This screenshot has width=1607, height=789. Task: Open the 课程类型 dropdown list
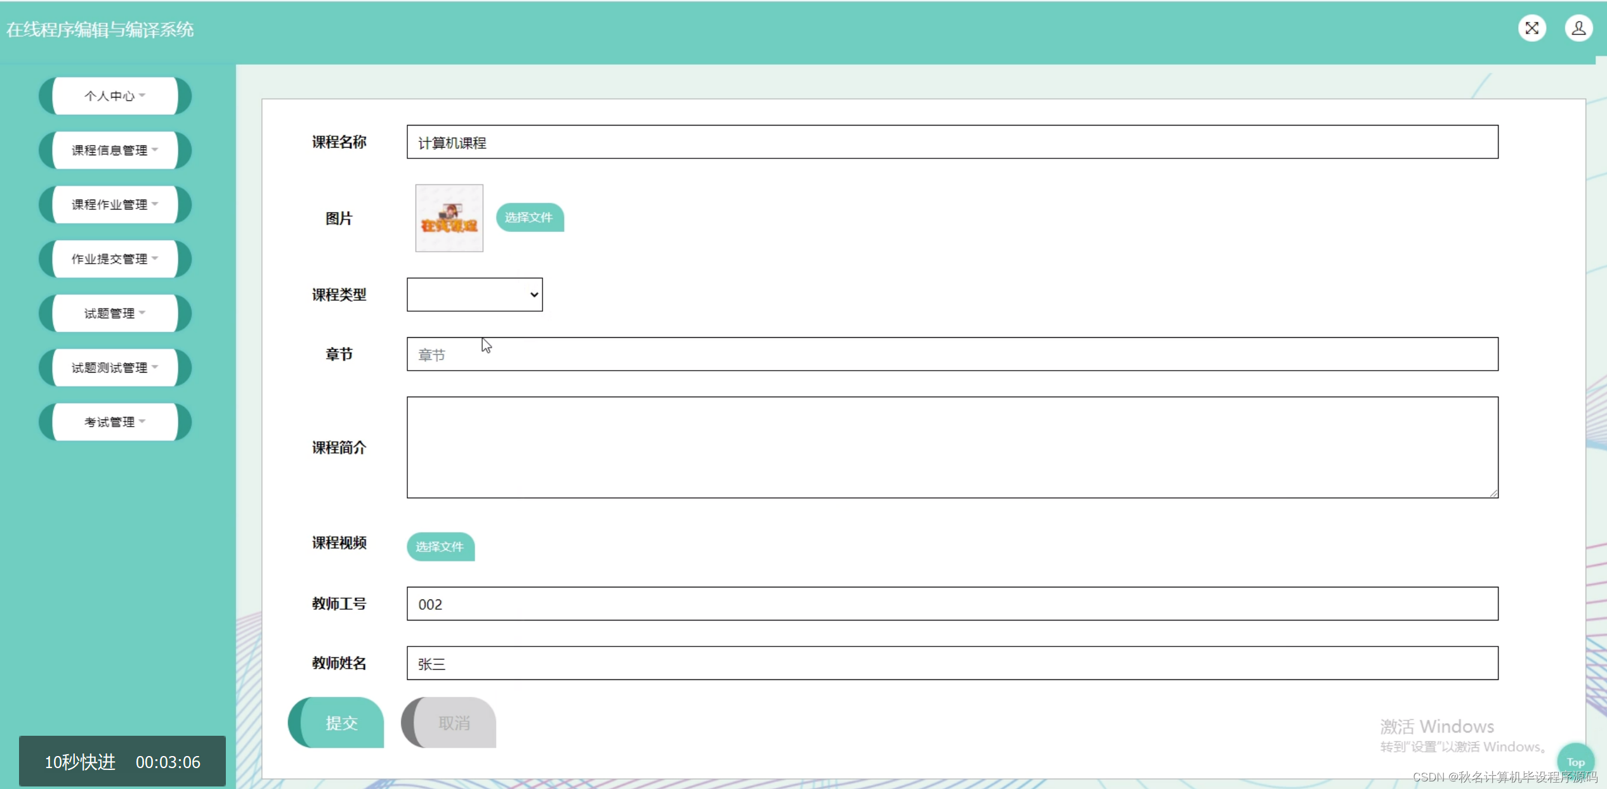(x=475, y=295)
